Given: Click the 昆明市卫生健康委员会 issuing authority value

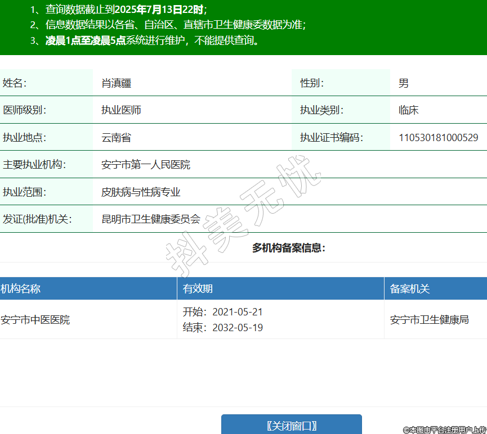Looking at the screenshot, I should pos(151,219).
